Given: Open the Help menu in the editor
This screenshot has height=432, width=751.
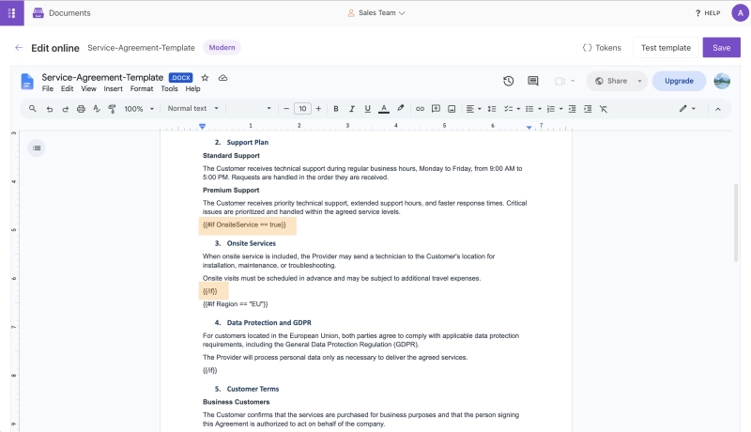Looking at the screenshot, I should pyautogui.click(x=192, y=88).
